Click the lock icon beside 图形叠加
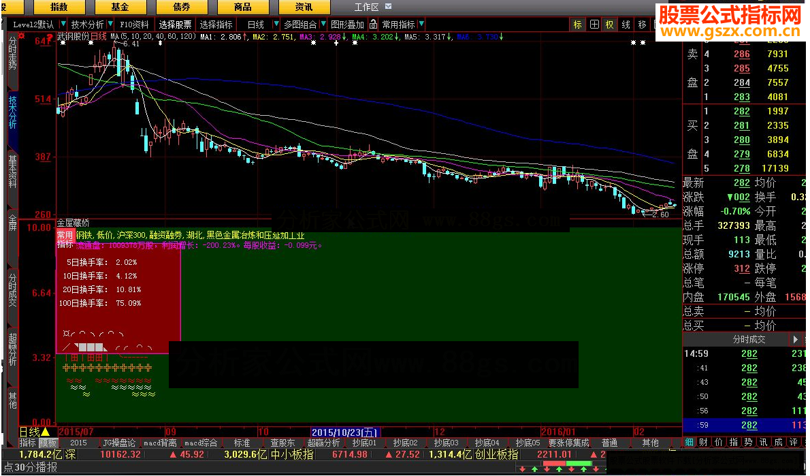810x476 pixels. click(373, 25)
